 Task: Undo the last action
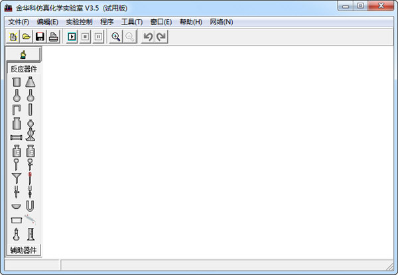tap(148, 37)
